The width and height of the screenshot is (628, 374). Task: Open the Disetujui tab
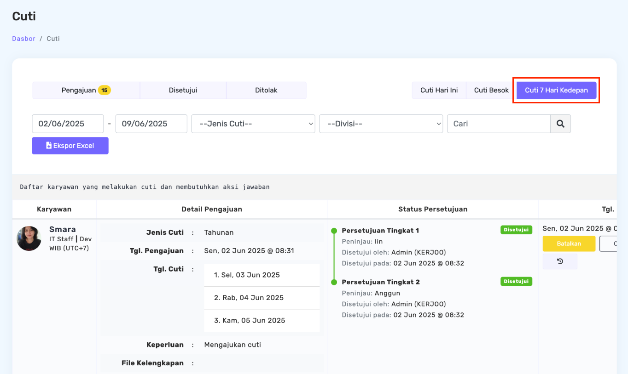[183, 91]
